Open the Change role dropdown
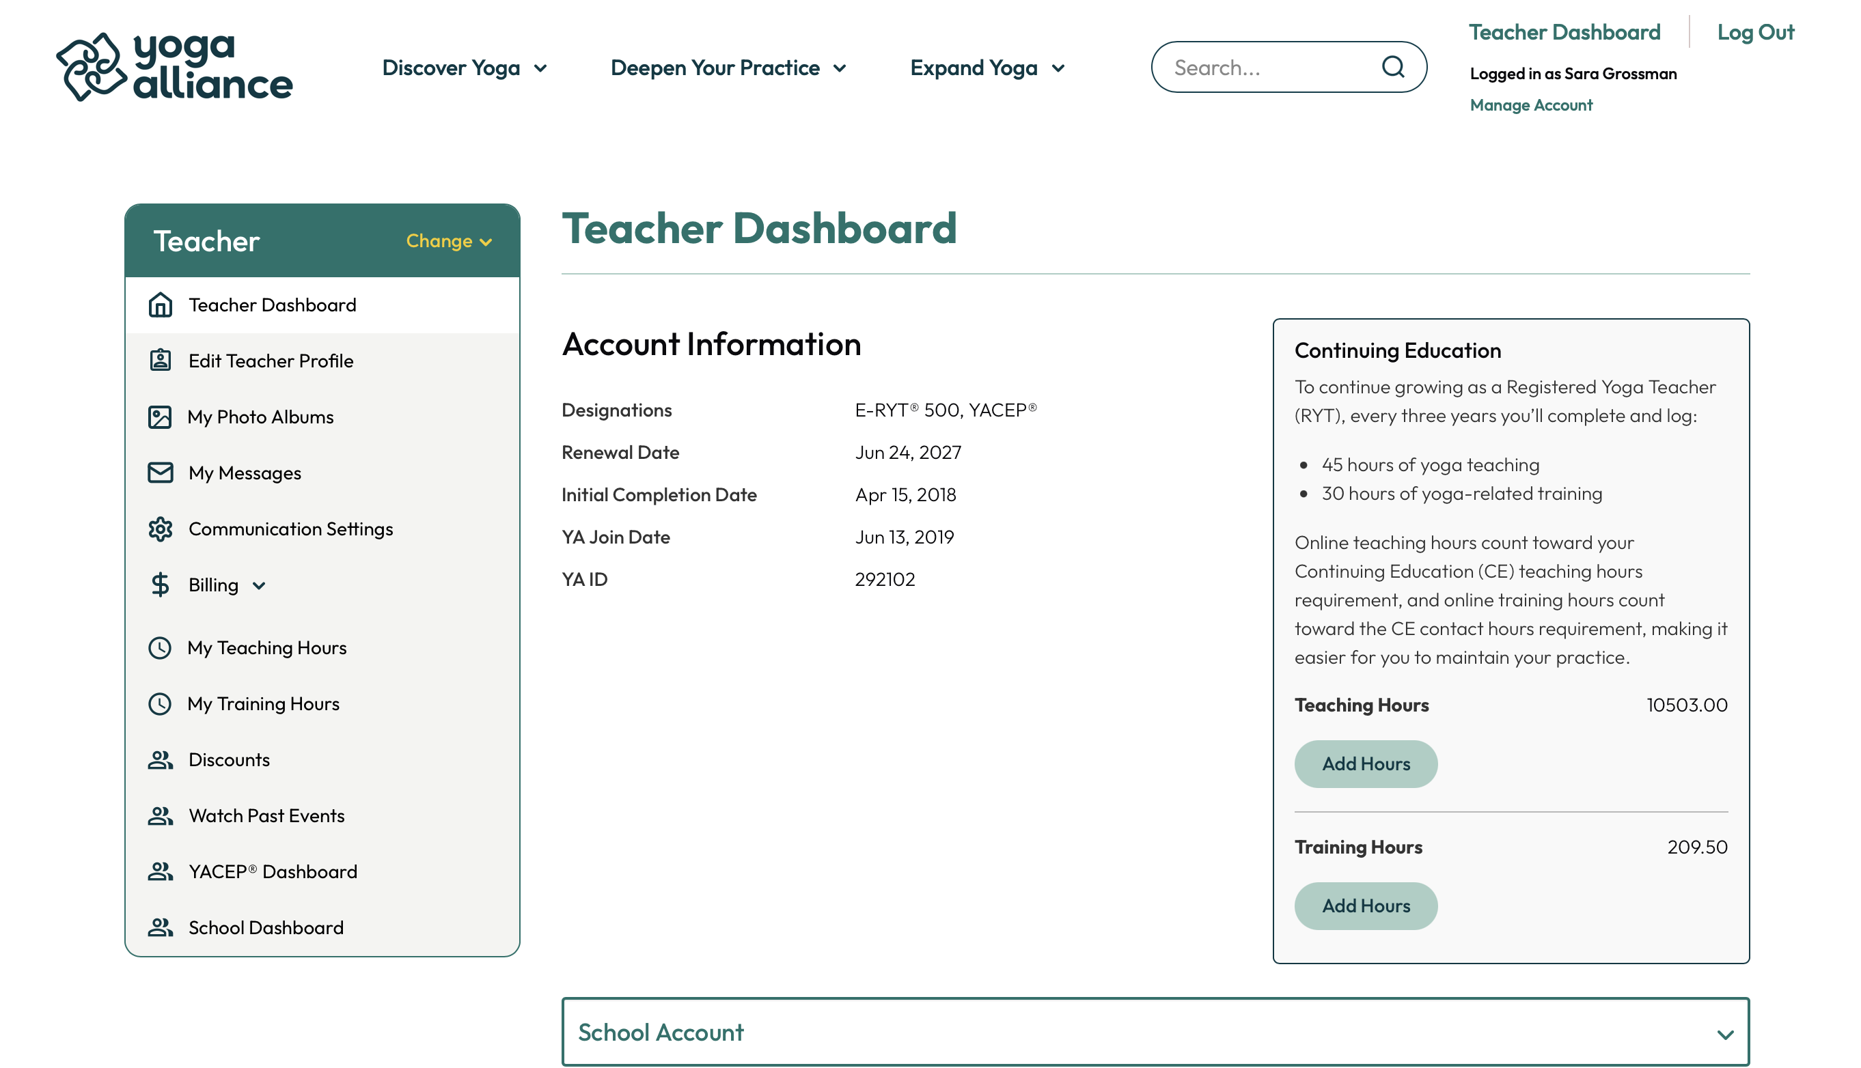 pyautogui.click(x=448, y=240)
